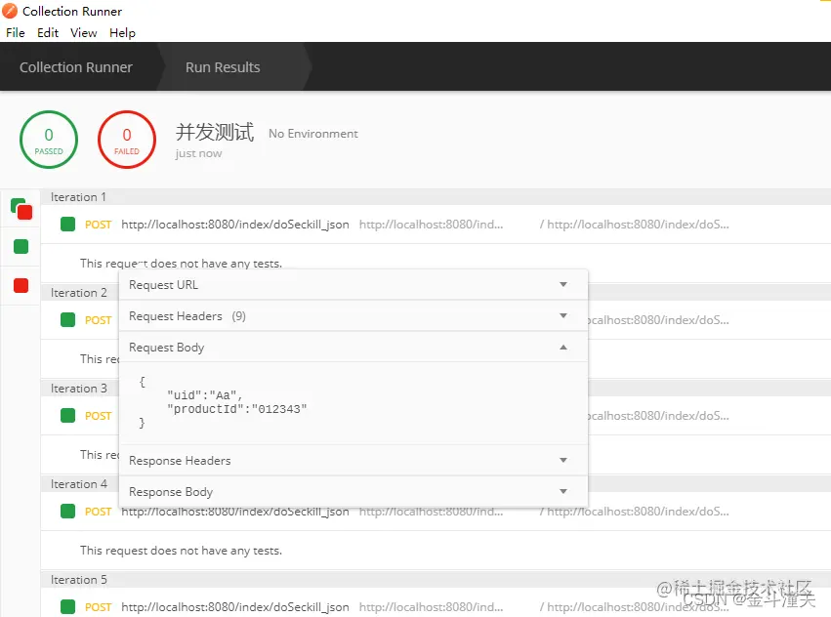Click the 0 PASSED circle
The height and width of the screenshot is (617, 831).
tap(49, 140)
